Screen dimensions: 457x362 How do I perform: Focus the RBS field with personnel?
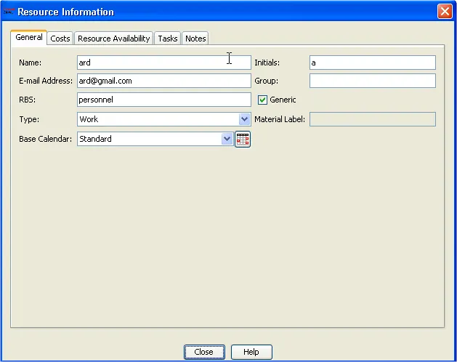tap(163, 100)
